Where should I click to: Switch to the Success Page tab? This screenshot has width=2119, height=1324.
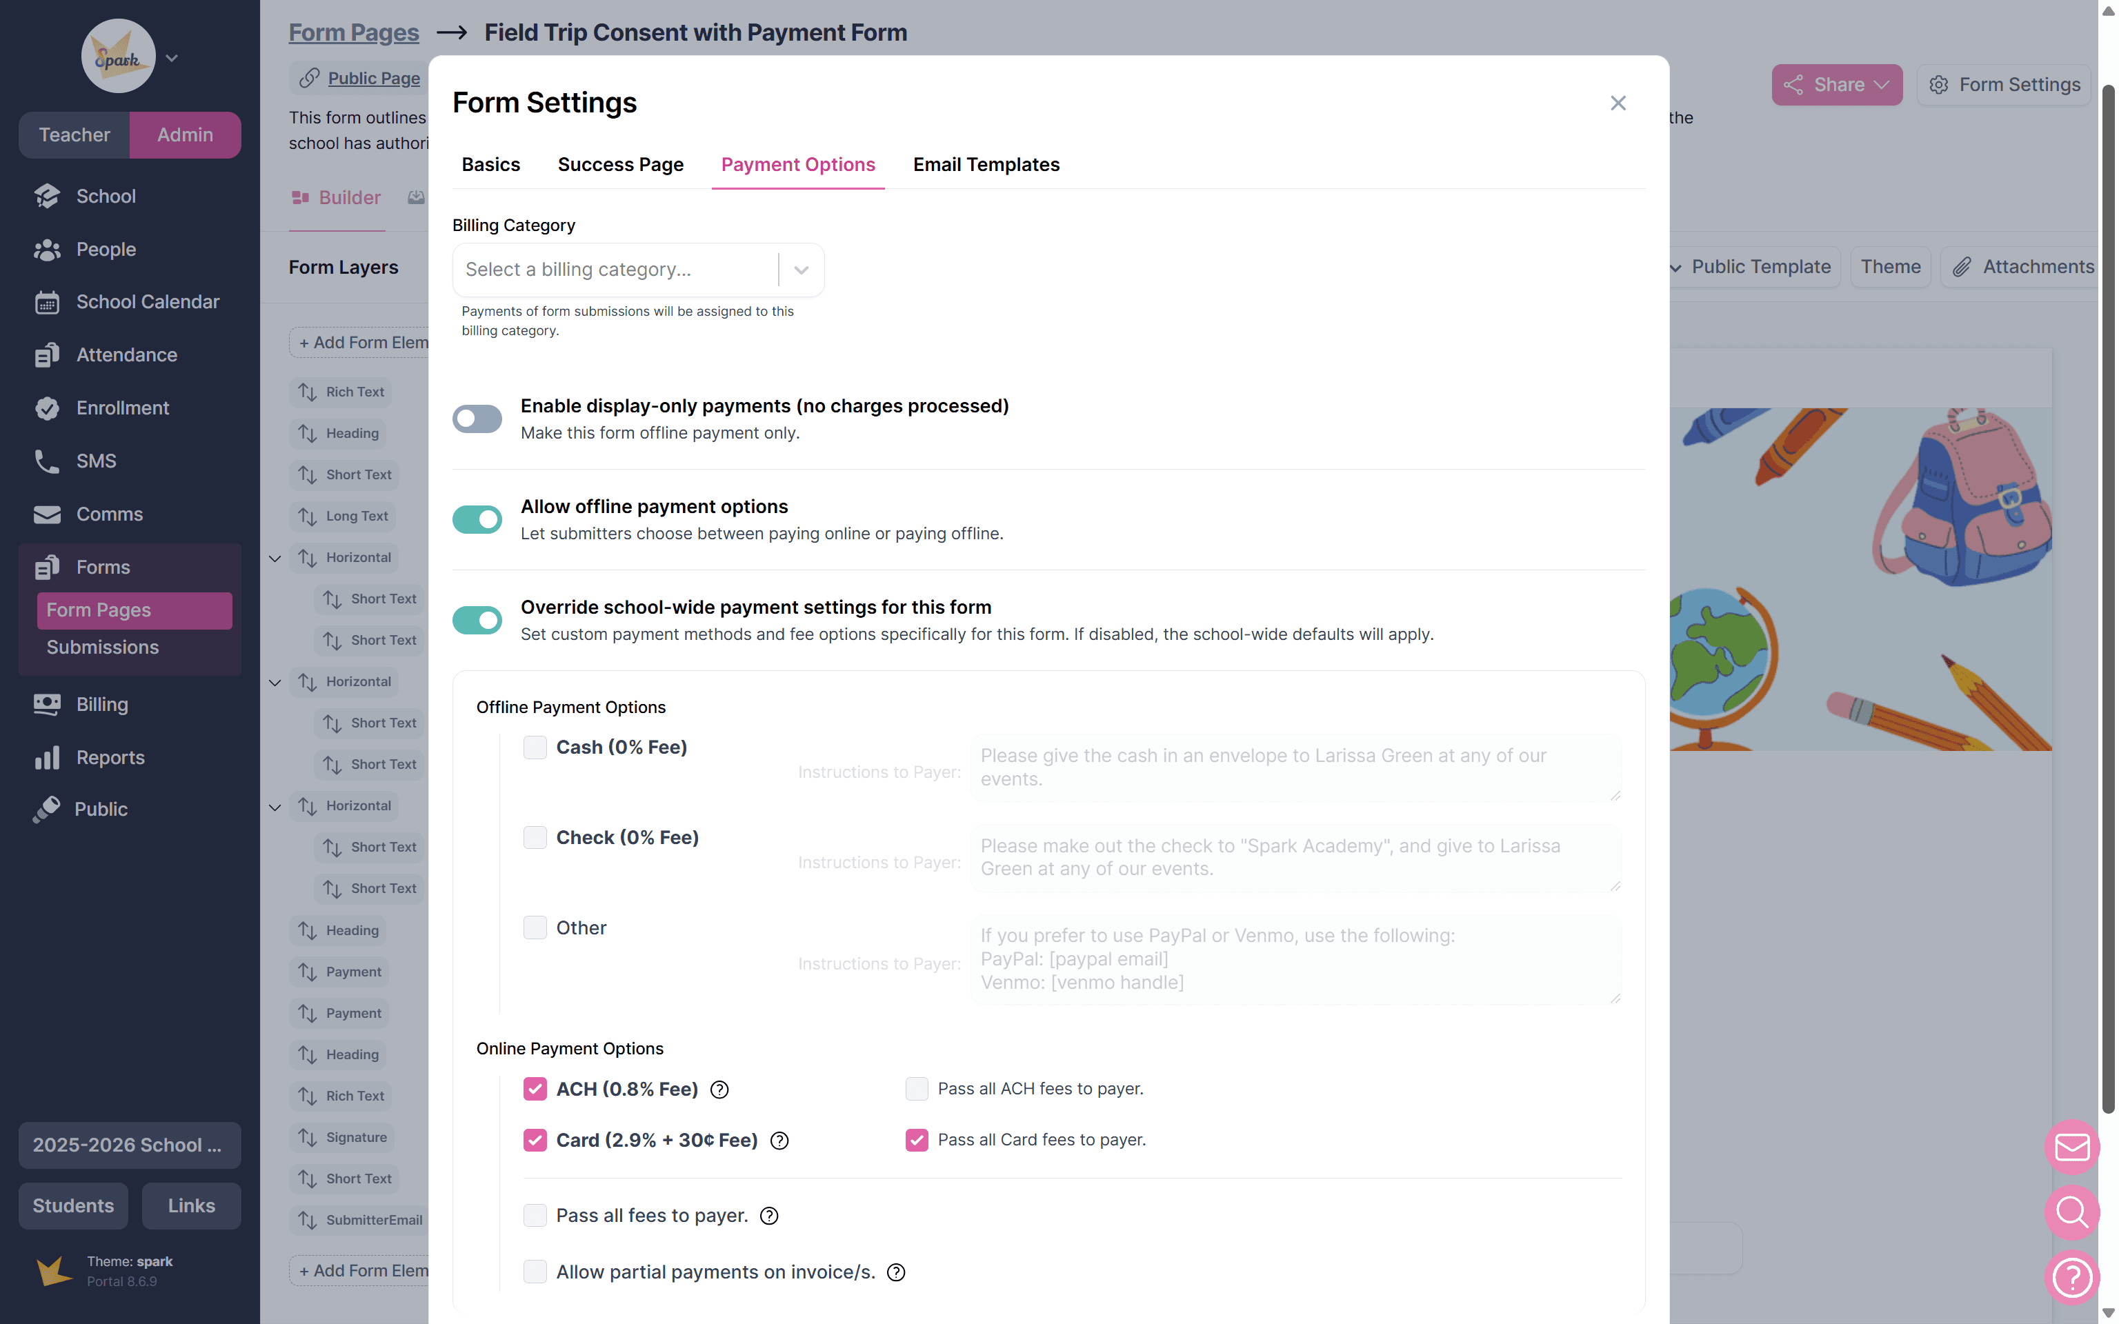pyautogui.click(x=621, y=165)
